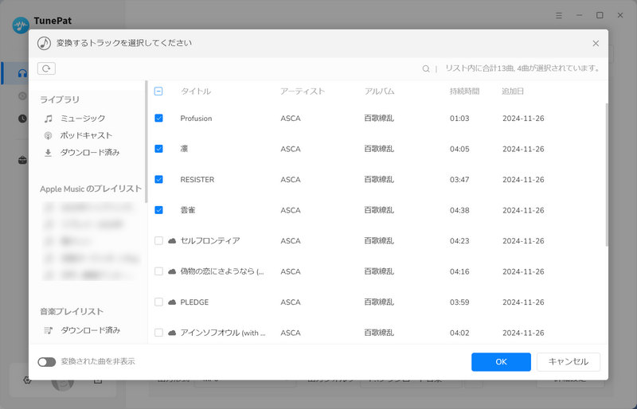Click date 2024-11-26 in PLEDGE row

pyautogui.click(x=523, y=302)
